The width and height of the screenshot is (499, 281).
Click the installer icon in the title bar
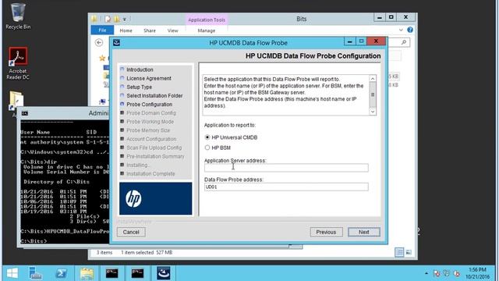pos(116,42)
